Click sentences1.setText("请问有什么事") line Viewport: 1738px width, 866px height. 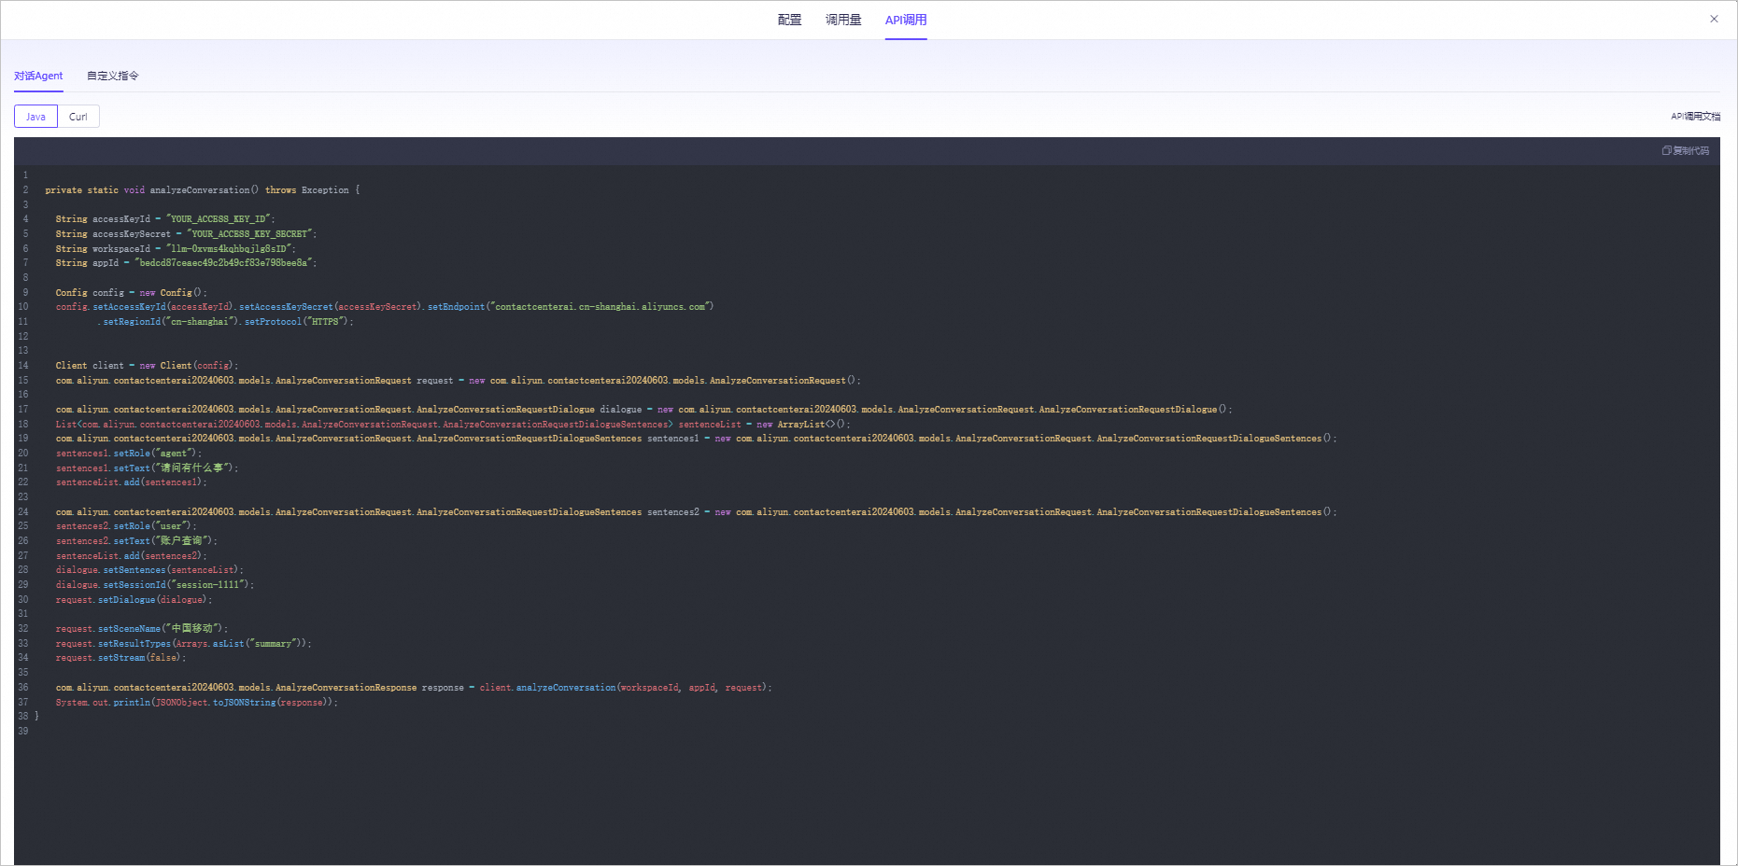pos(147,468)
